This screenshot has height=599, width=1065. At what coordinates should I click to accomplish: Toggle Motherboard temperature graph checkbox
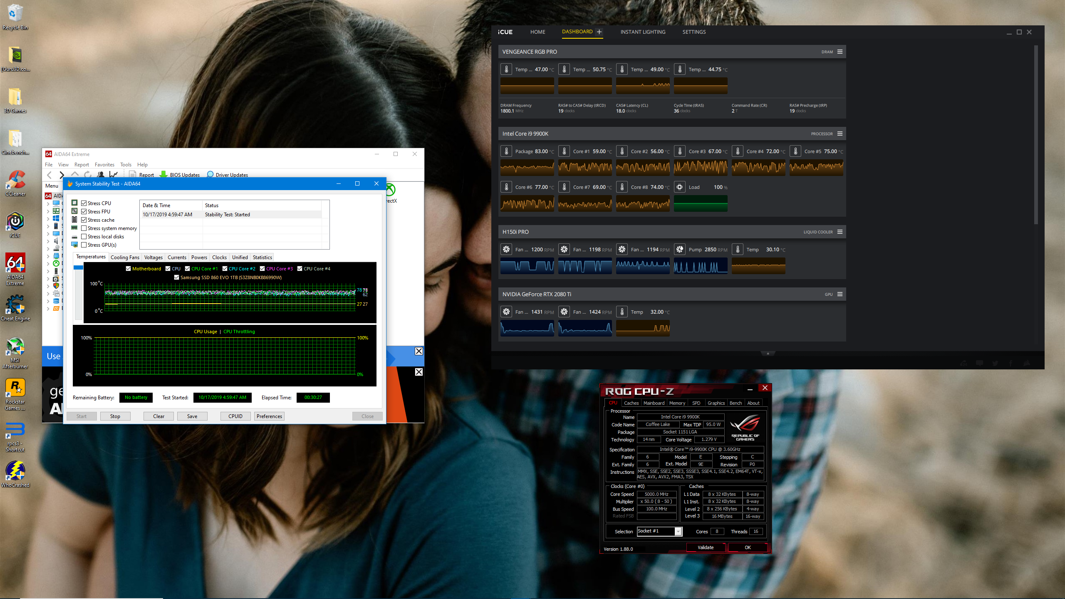[x=129, y=269]
